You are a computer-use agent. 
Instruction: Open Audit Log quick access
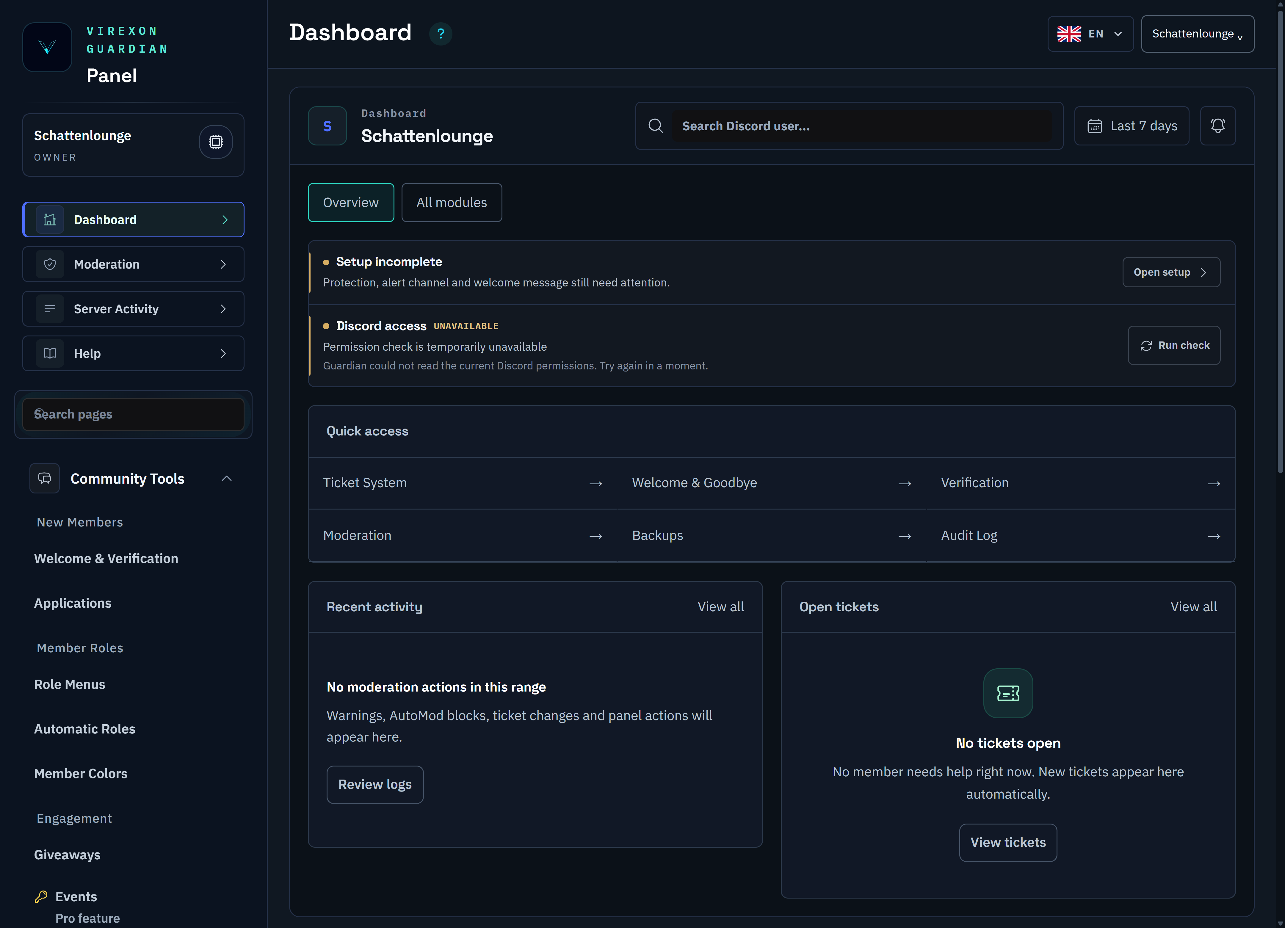1080,536
